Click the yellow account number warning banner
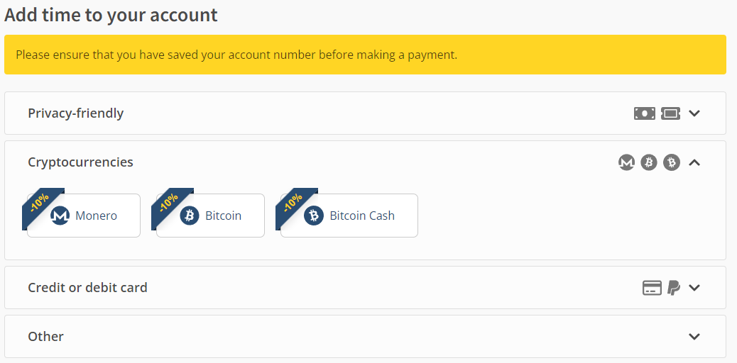The width and height of the screenshot is (737, 363). click(365, 55)
